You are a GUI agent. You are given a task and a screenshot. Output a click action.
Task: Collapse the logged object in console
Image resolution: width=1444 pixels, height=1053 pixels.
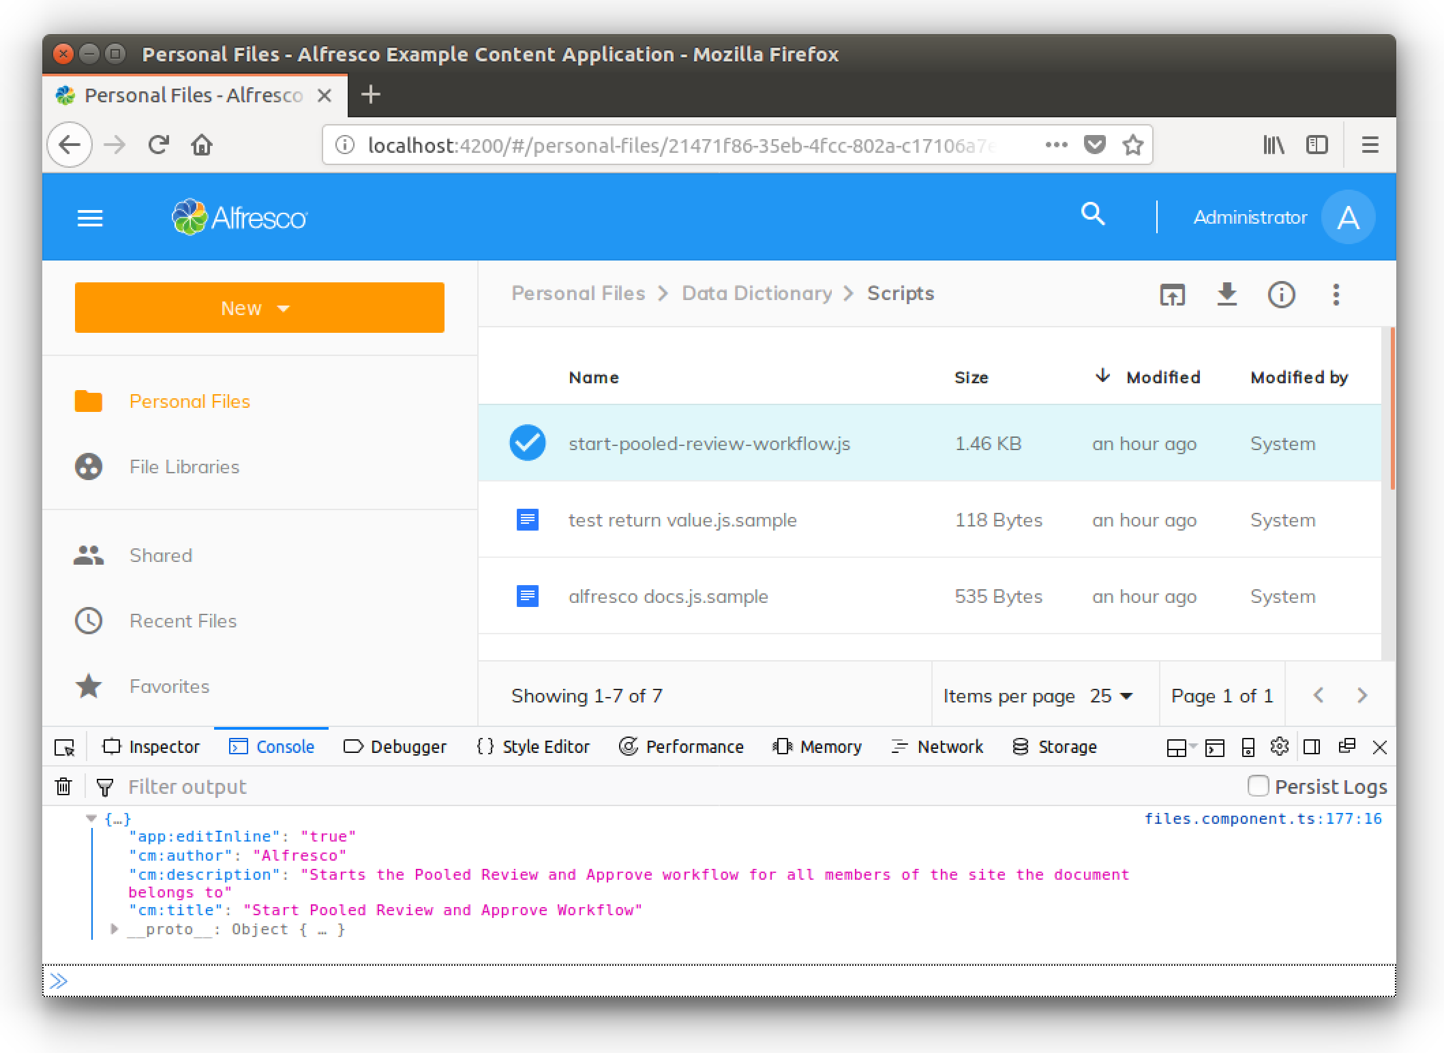pyautogui.click(x=91, y=818)
